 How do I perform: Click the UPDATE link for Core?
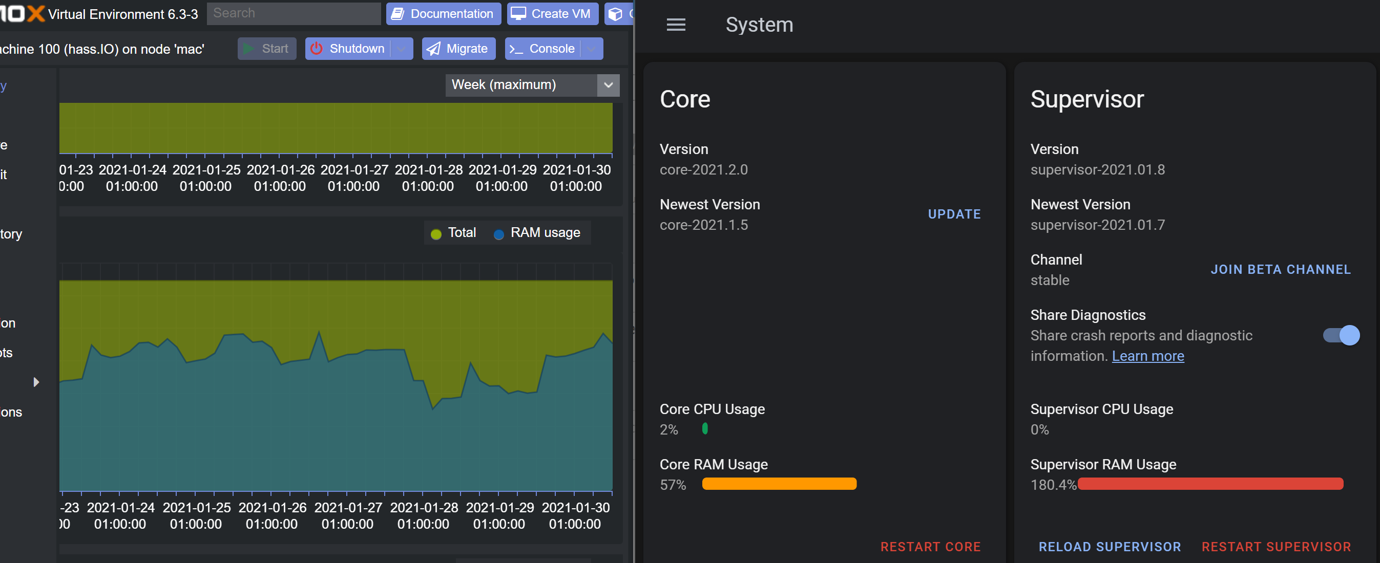pos(954,214)
